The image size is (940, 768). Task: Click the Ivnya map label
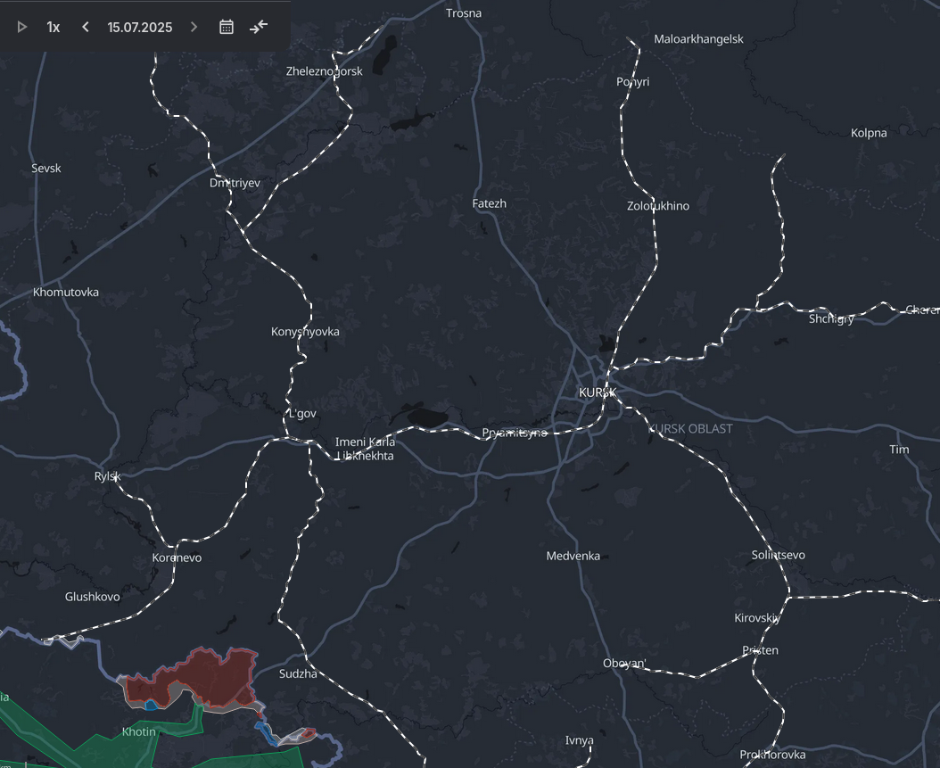pos(579,740)
